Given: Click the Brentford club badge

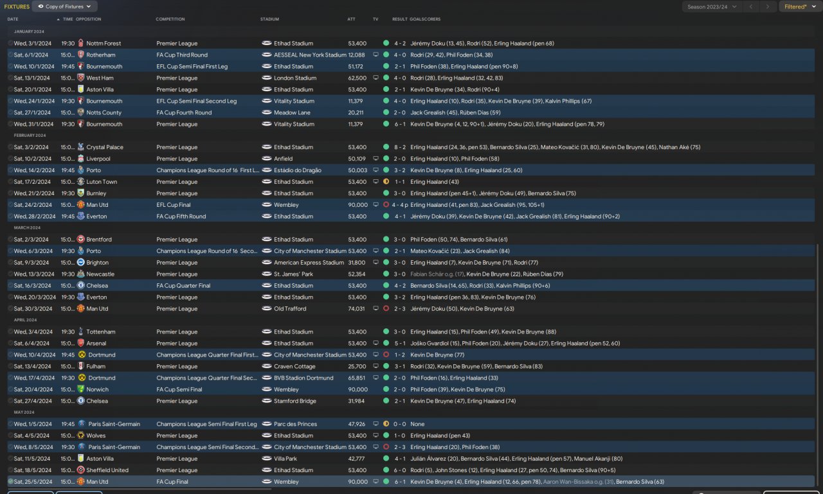Looking at the screenshot, I should (81, 240).
